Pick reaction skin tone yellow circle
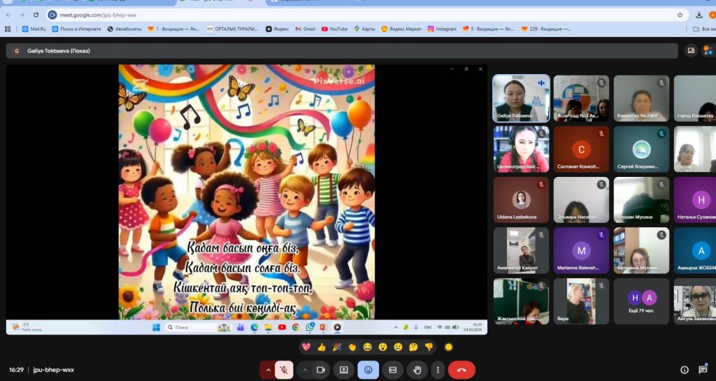The height and width of the screenshot is (381, 716). coord(448,347)
